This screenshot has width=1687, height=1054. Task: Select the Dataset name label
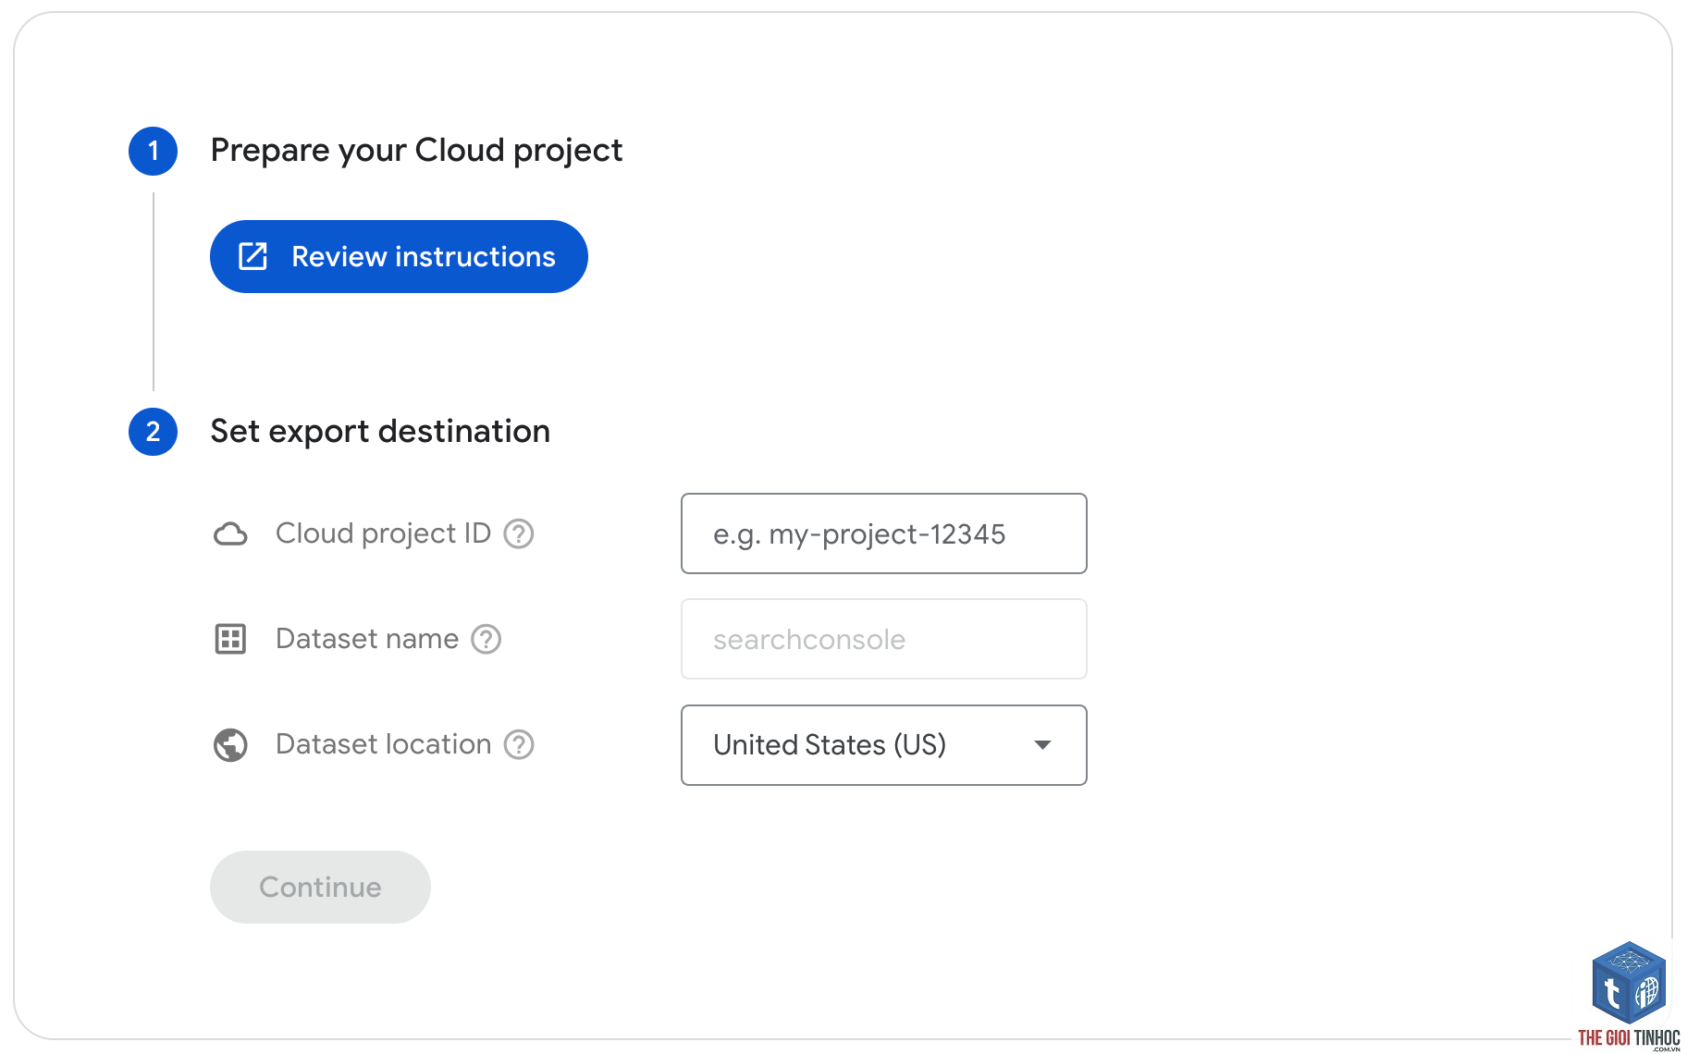coord(367,639)
